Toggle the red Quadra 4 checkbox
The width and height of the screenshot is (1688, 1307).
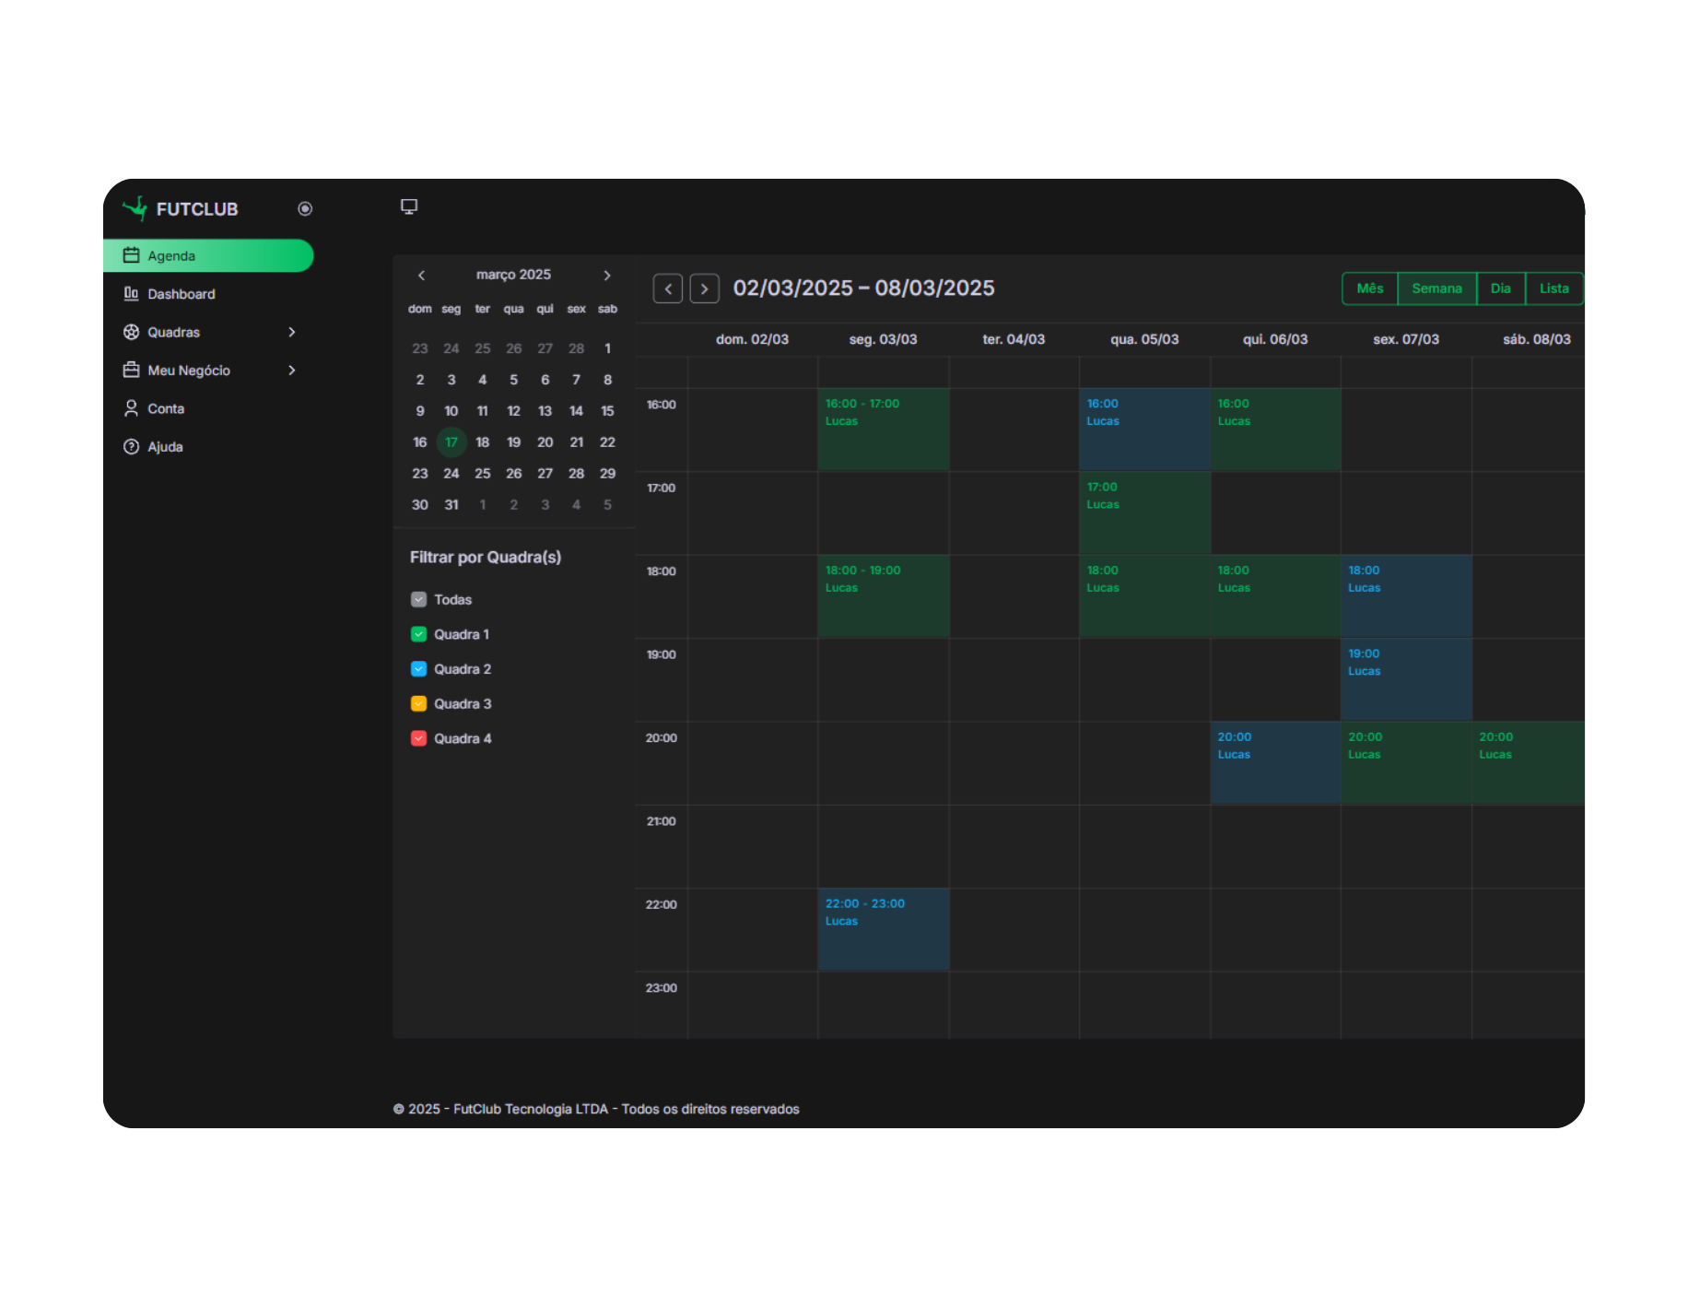[418, 738]
